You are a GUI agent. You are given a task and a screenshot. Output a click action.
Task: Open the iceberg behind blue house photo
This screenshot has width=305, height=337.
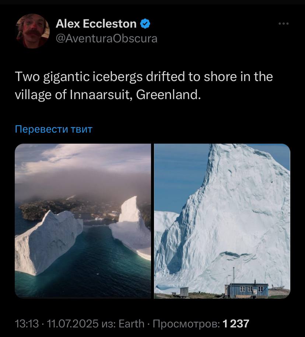click(222, 221)
